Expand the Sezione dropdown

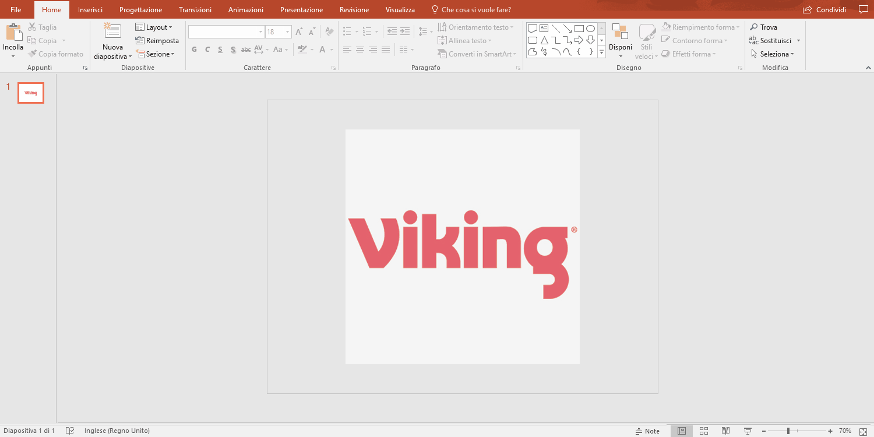coord(157,54)
